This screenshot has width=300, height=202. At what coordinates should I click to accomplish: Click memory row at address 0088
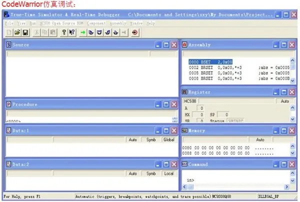pyautogui.click(x=227, y=153)
